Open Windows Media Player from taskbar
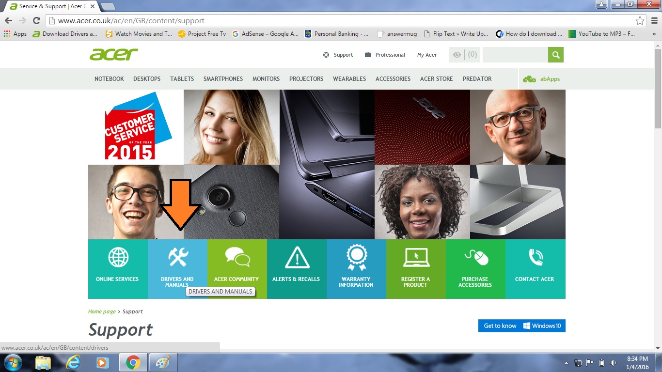 tap(102, 362)
